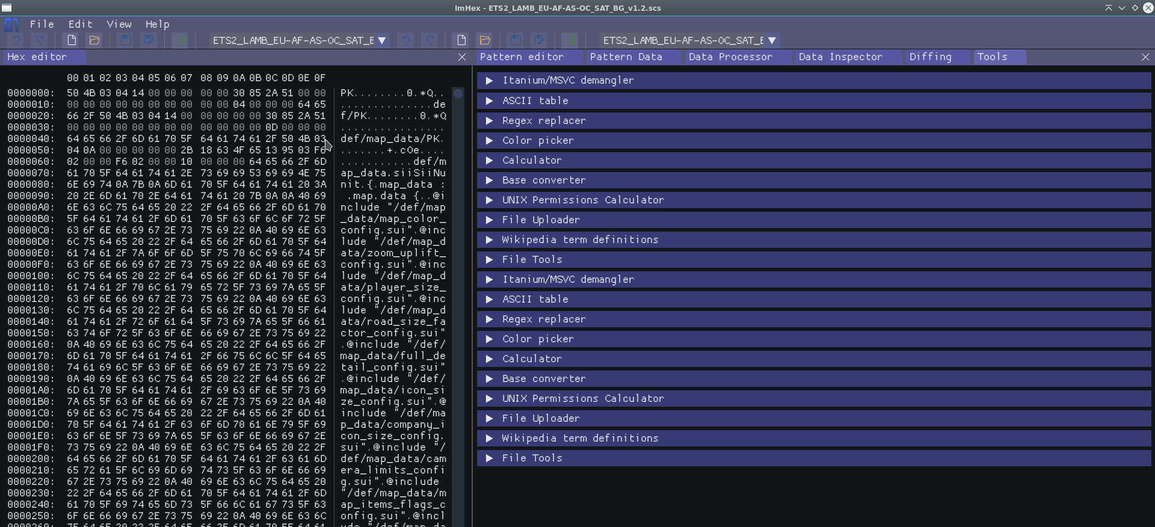Switch to the Pattern Data tab
Image resolution: width=1155 pixels, height=527 pixels.
633,57
